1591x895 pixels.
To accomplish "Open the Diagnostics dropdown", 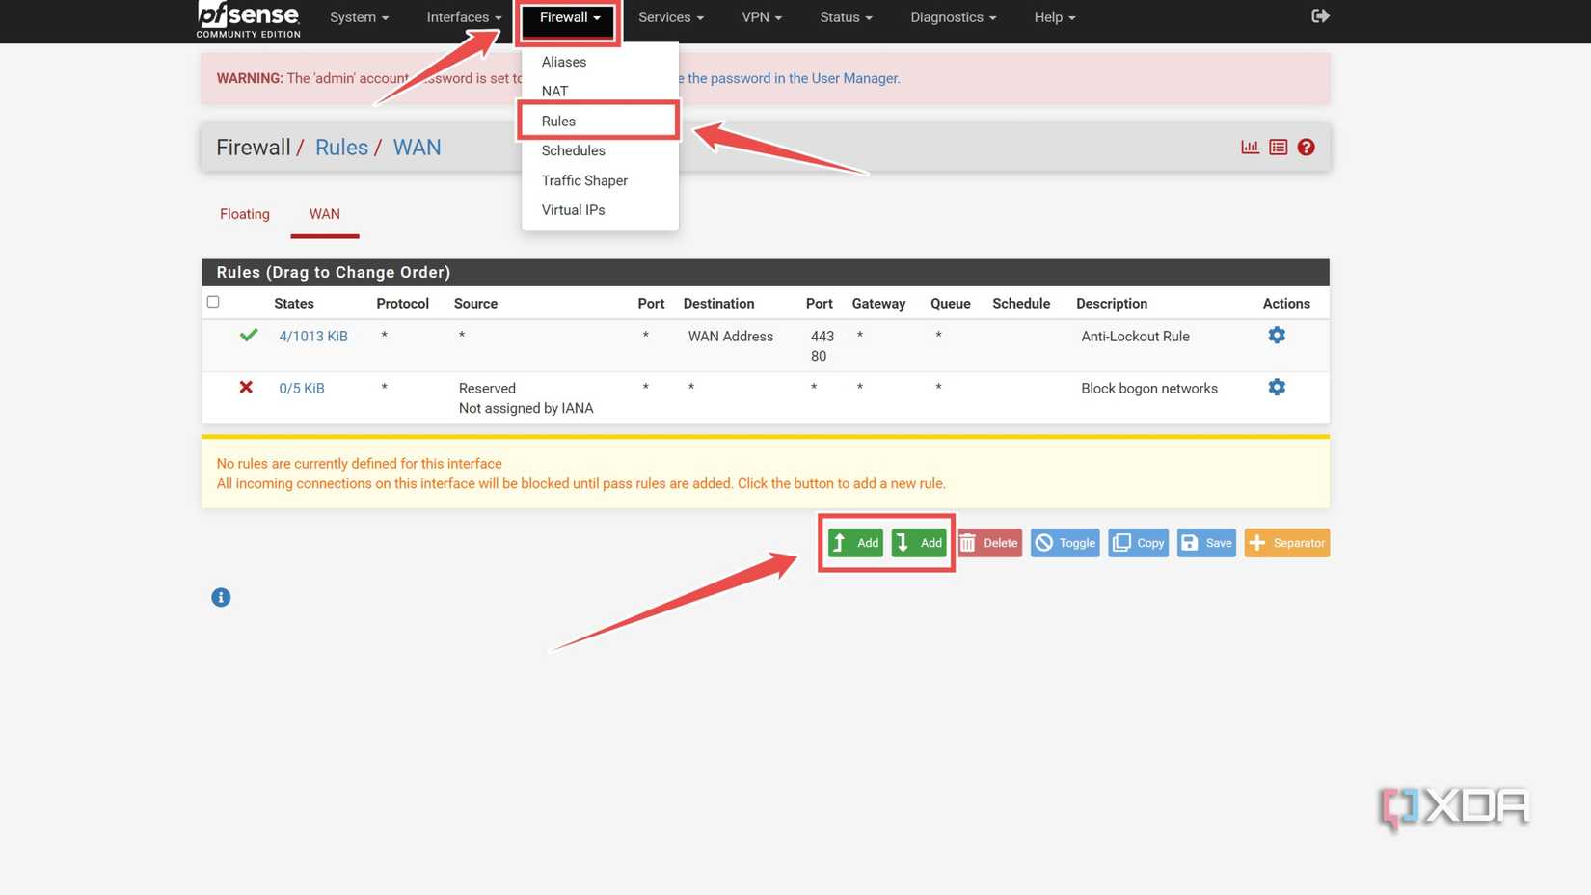I will pos(952,16).
